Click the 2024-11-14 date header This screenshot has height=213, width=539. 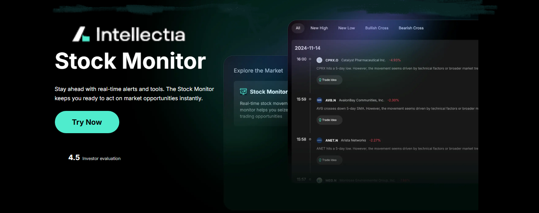pos(307,48)
